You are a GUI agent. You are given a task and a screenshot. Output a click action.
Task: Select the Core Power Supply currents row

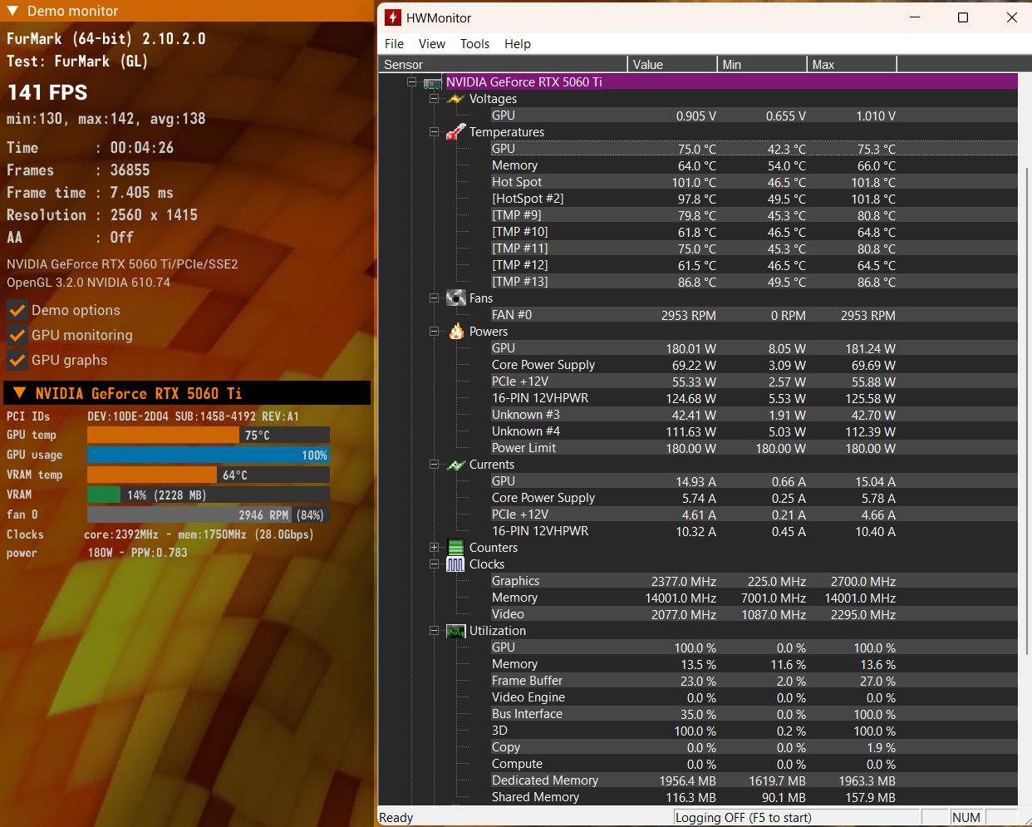[754, 498]
